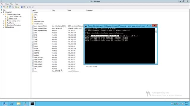This screenshot has height=106, width=190.
Task: Collapse Forward Lookup Zones node
Action: [x=4, y=14]
